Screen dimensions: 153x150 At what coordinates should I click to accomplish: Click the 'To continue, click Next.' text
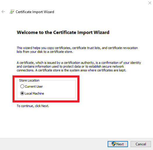click(x=33, y=106)
